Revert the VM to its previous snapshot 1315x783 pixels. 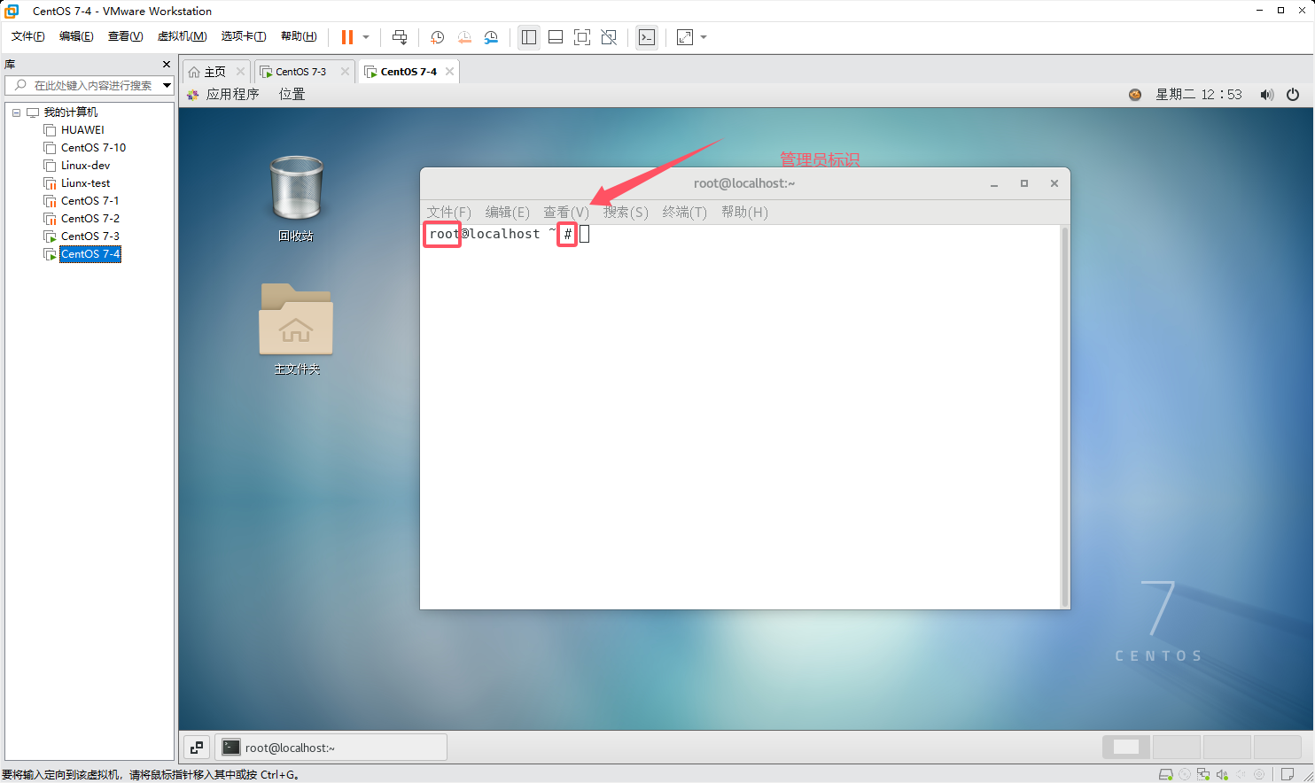tap(464, 37)
